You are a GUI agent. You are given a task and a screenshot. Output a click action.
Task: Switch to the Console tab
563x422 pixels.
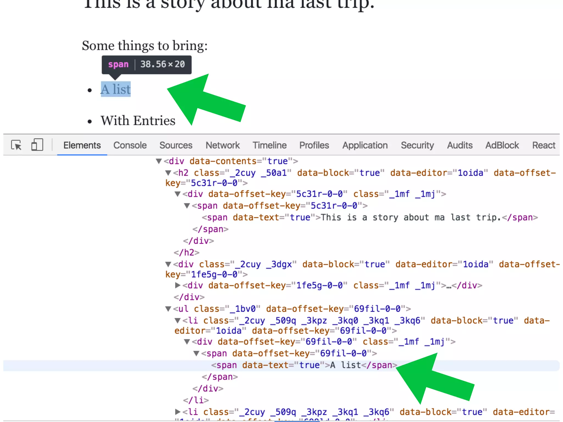coord(130,145)
